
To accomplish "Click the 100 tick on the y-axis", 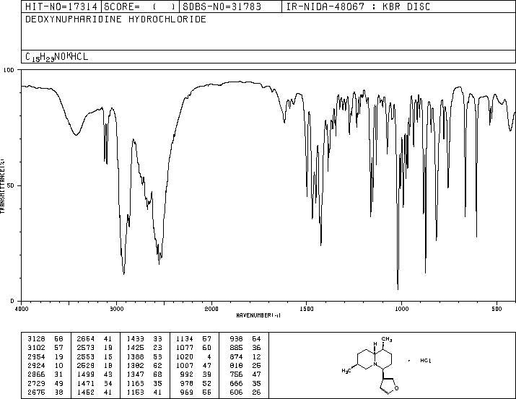I will (x=10, y=71).
